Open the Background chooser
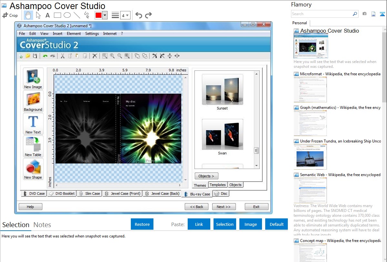 tap(33, 101)
